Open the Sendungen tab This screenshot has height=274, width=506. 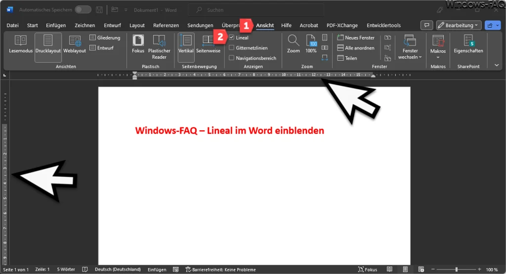coord(200,25)
